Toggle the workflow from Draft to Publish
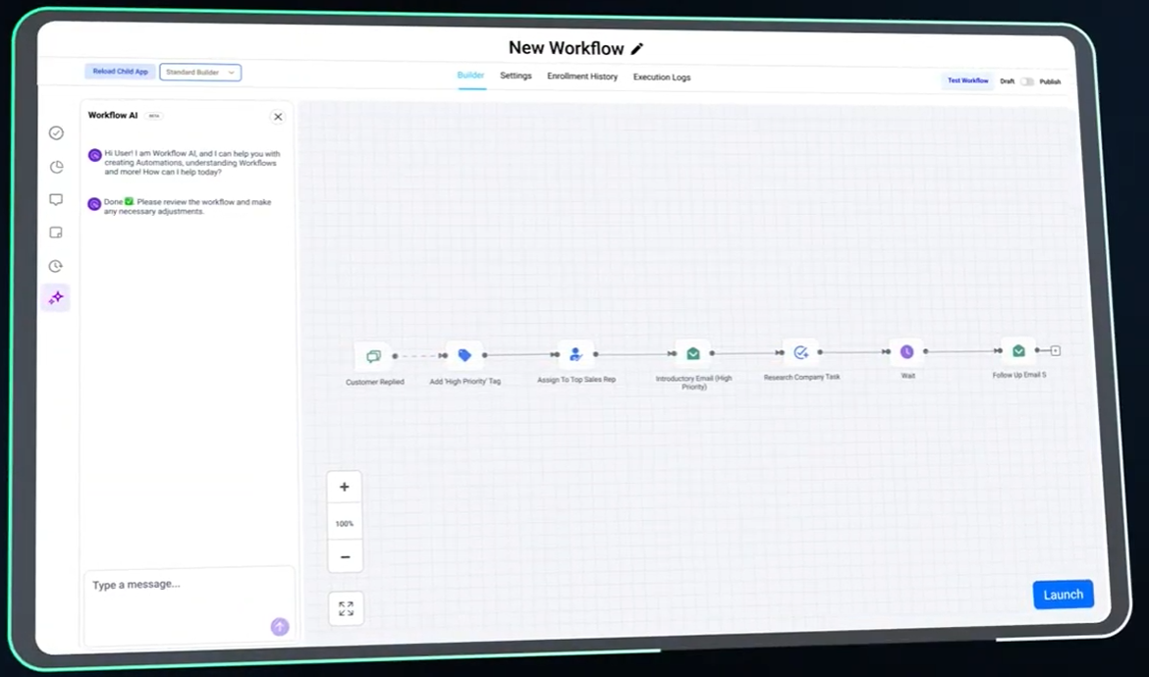The height and width of the screenshot is (677, 1149). [x=1025, y=81]
